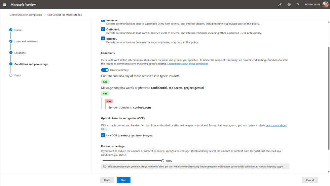
Task: Open the help question mark icon
Action: (298, 4)
